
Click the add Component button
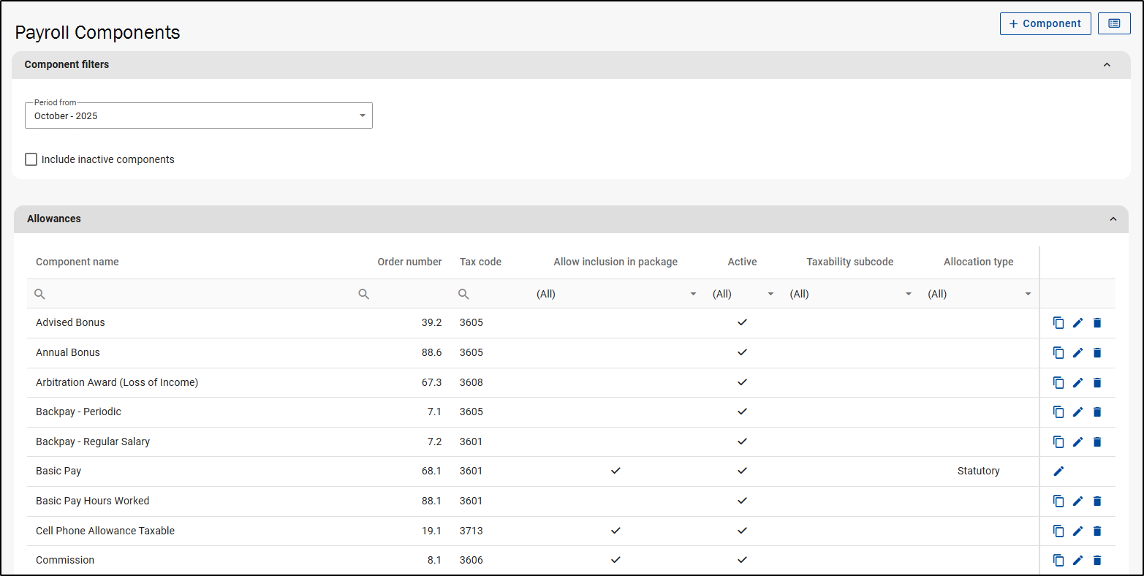[1045, 23]
